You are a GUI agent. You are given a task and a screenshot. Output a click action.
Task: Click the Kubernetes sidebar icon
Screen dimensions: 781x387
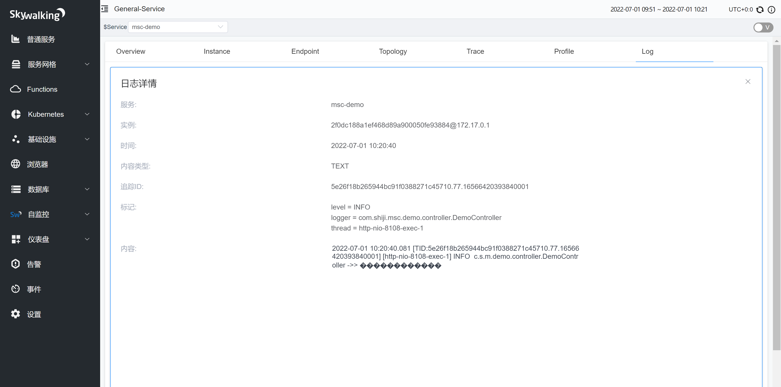coord(16,114)
